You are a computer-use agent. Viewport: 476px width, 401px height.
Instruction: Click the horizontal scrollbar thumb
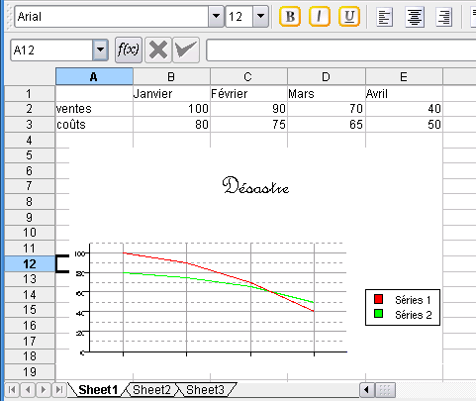pos(385,390)
